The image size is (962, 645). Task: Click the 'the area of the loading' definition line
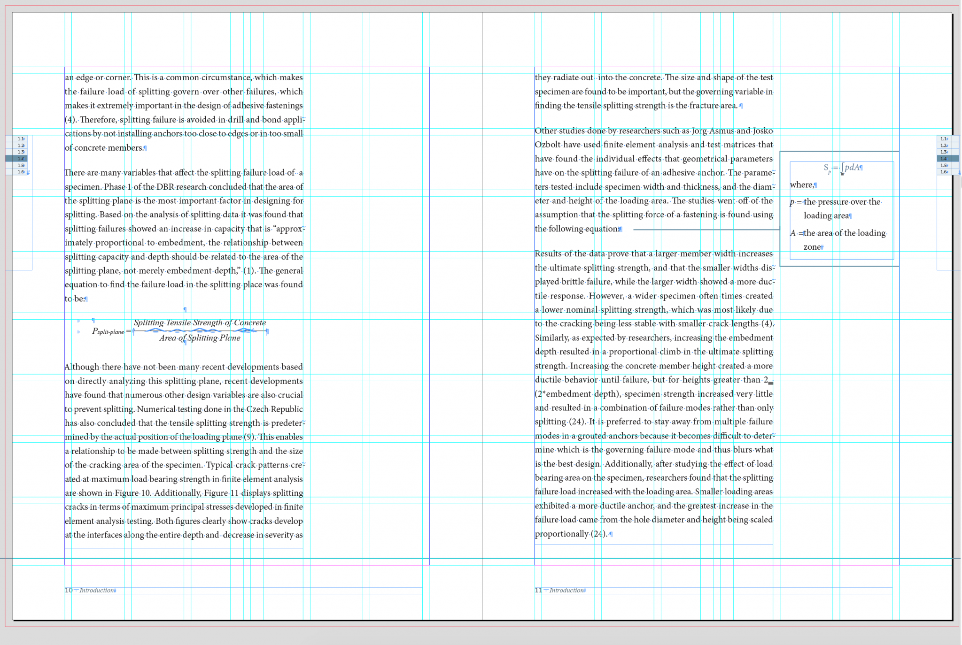pyautogui.click(x=844, y=233)
